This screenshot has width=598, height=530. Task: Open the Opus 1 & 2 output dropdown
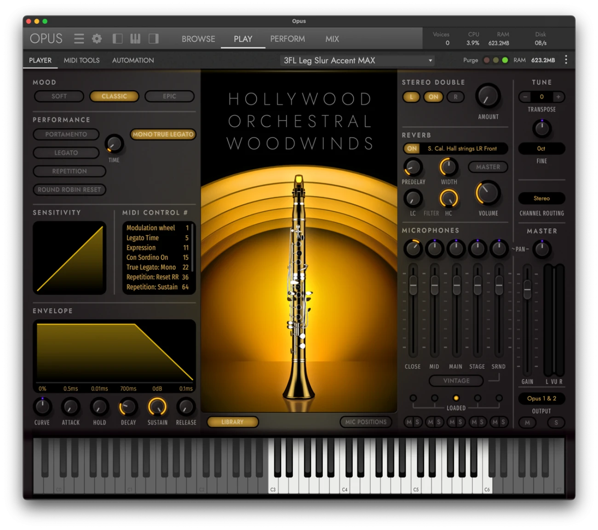pyautogui.click(x=541, y=398)
